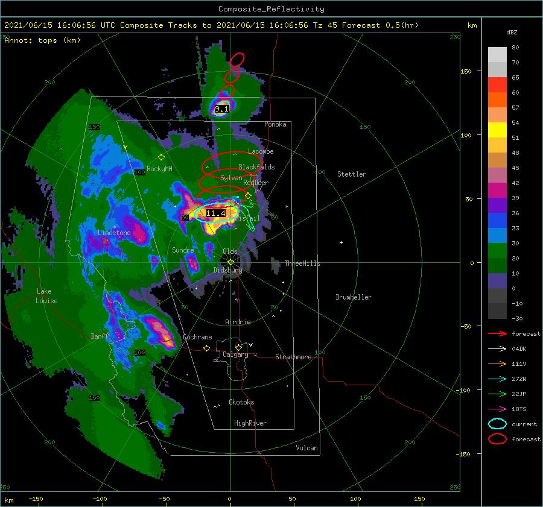Viewport: 543px width, 507px height.
Task: Click the orange 111V arrow legend
Action: (x=497, y=364)
